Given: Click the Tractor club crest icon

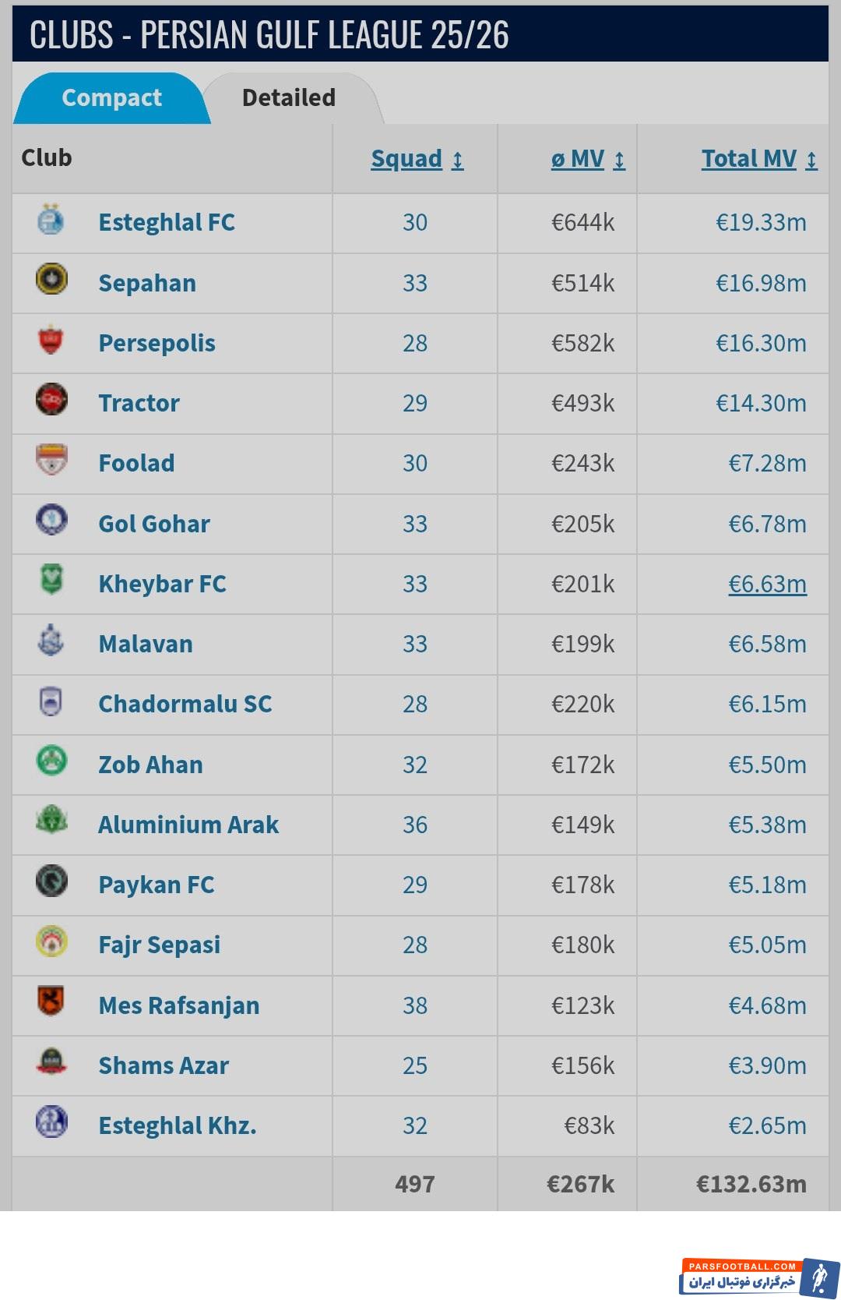Looking at the screenshot, I should pyautogui.click(x=51, y=400).
